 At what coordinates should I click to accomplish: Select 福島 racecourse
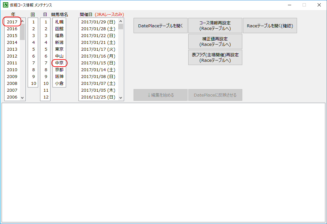point(59,35)
